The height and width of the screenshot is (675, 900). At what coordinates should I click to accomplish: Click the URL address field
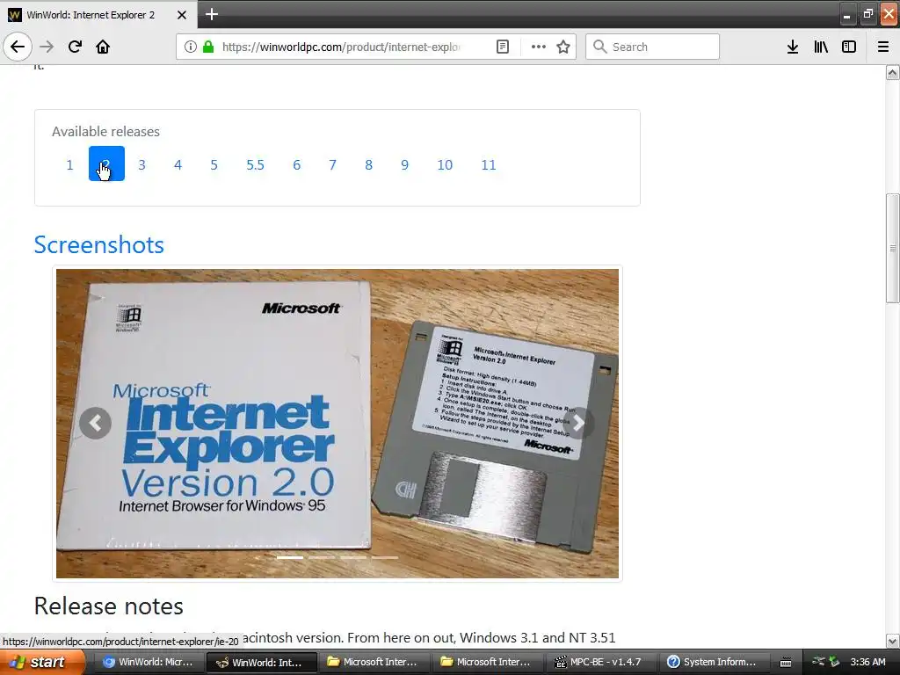[x=340, y=47]
